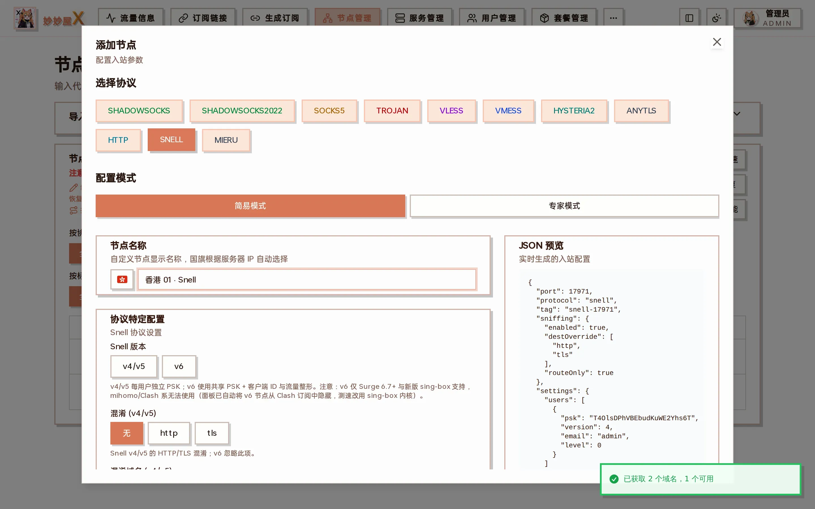The width and height of the screenshot is (815, 509).
Task: Select the HYSTERIA2 protocol
Action: pos(574,111)
